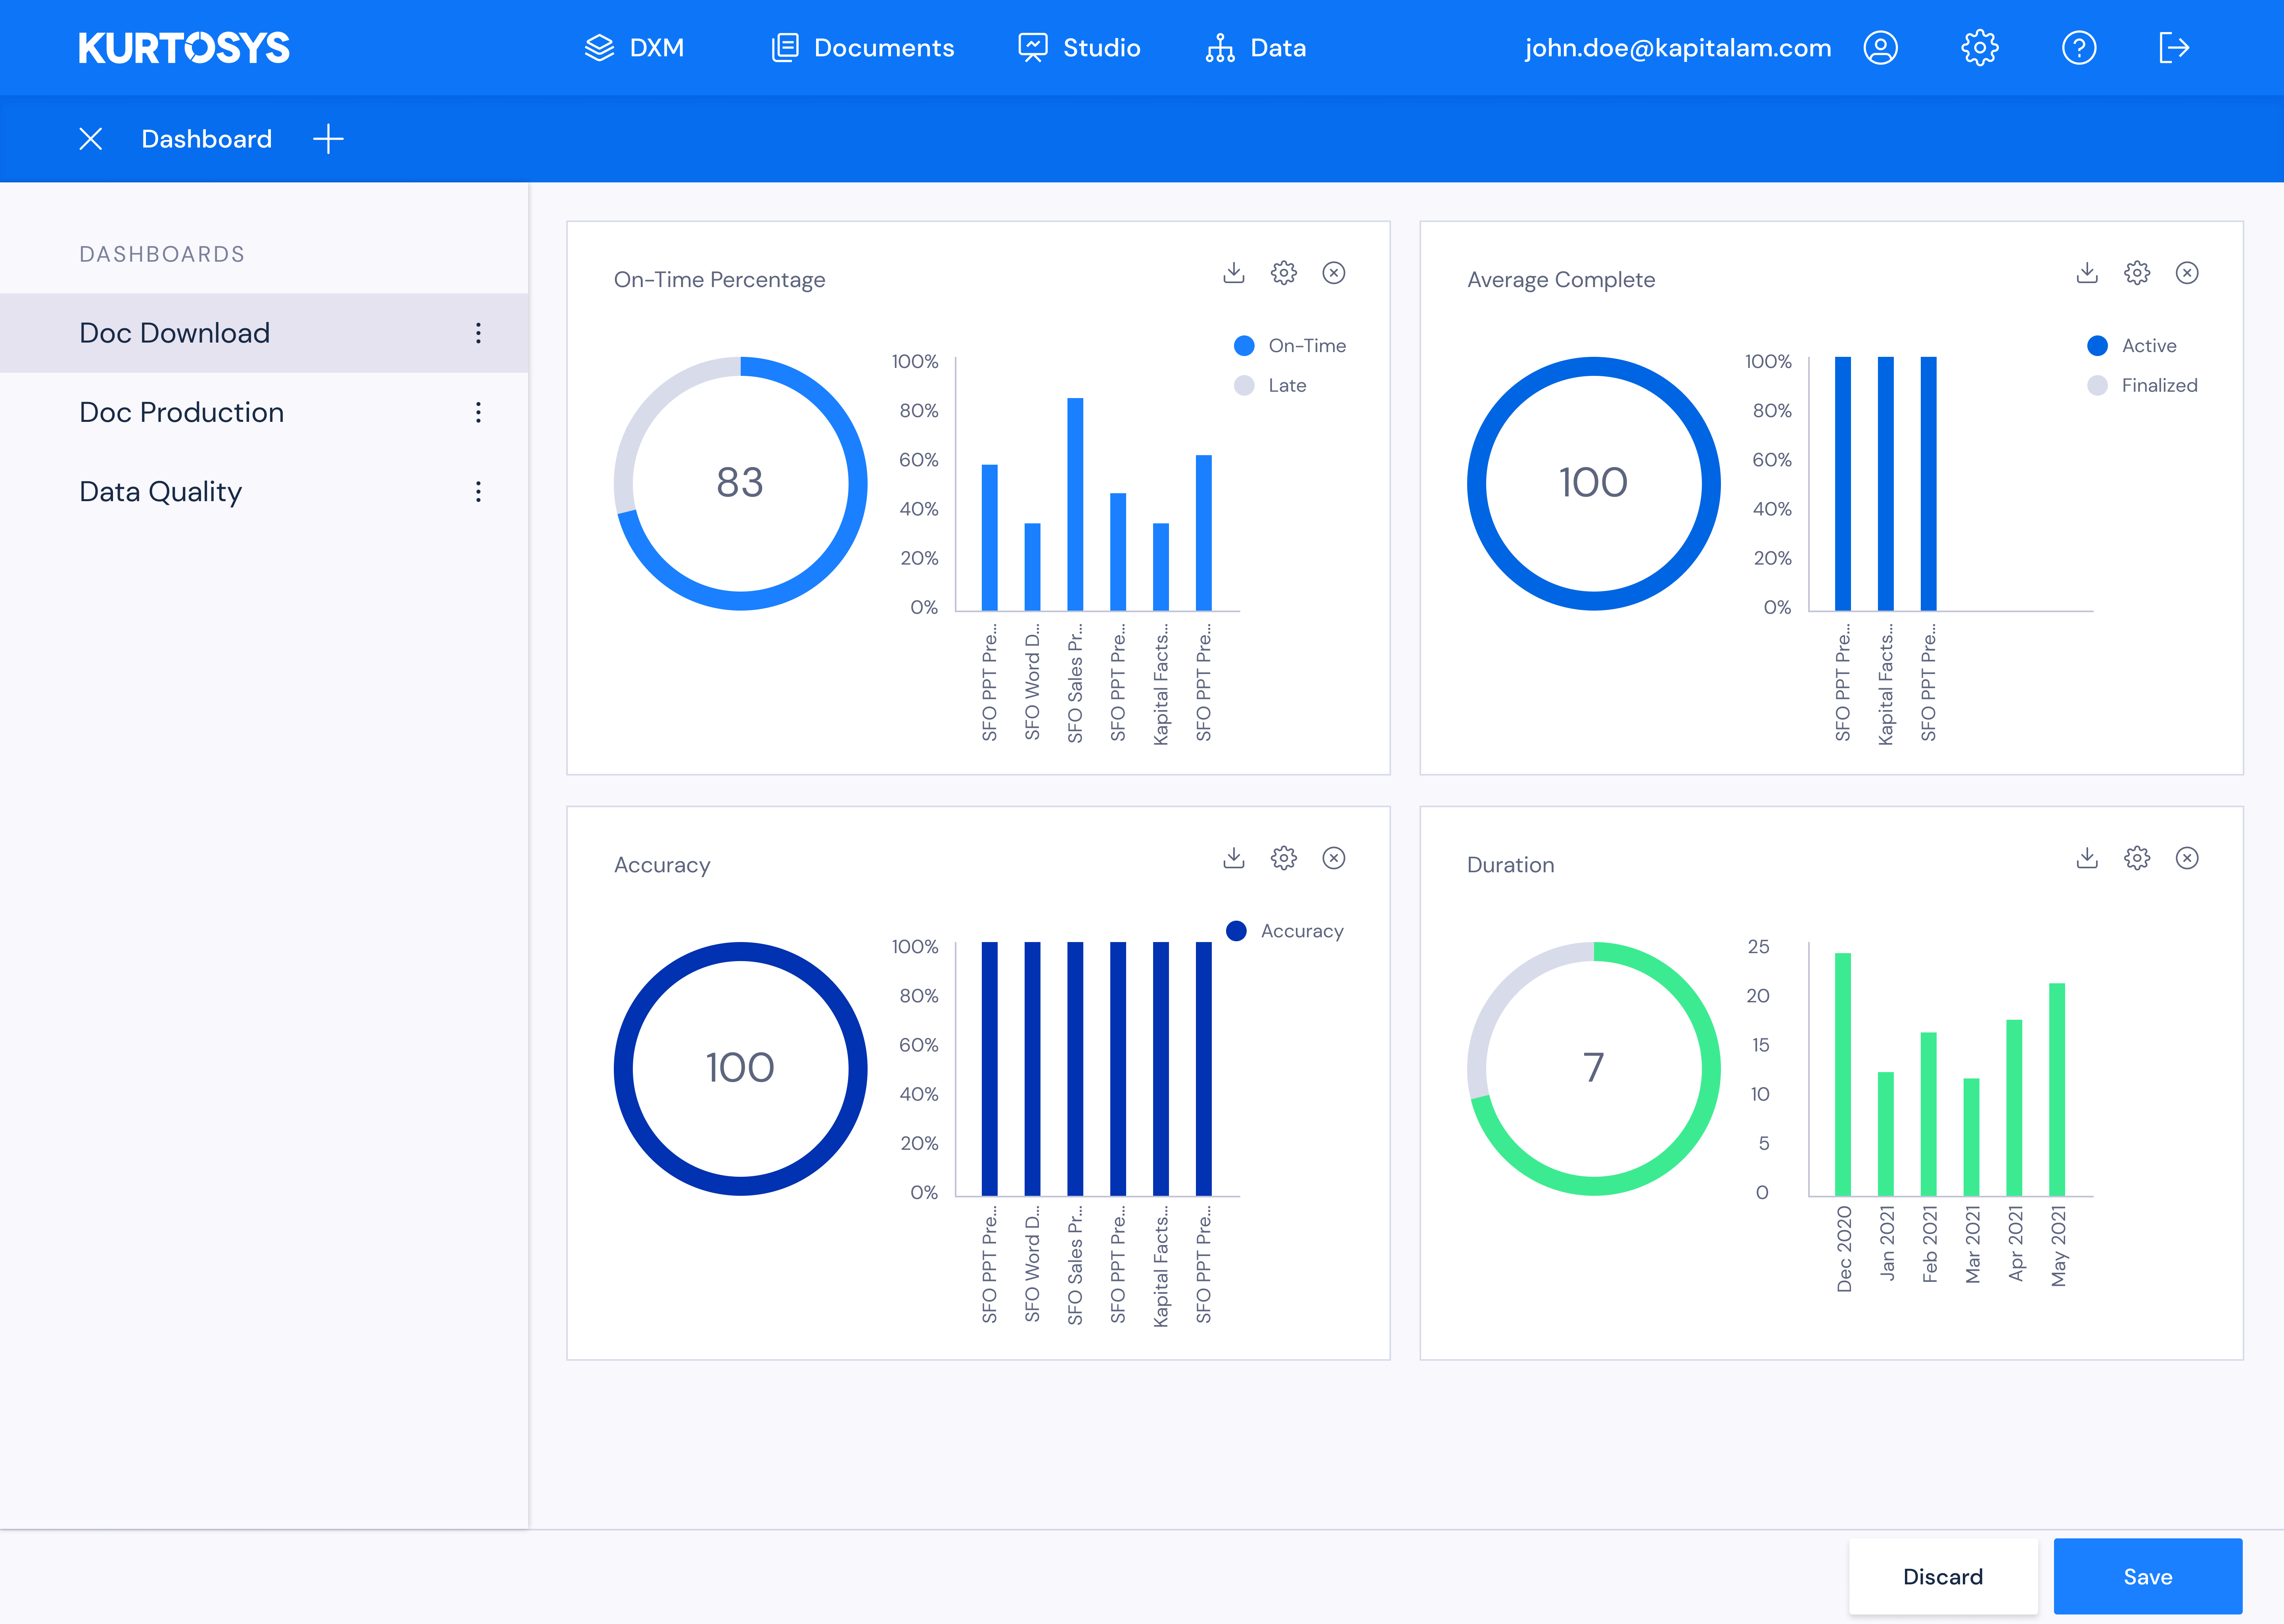Download the On-Time Percentage widget
The height and width of the screenshot is (1624, 2284).
(x=1234, y=273)
